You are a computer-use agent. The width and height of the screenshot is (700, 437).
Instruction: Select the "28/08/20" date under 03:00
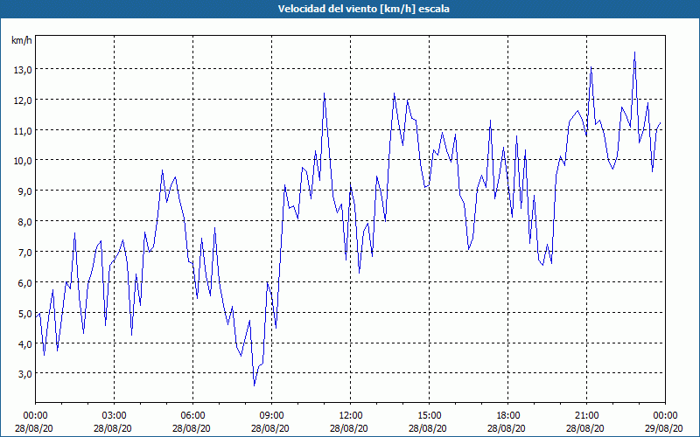(113, 428)
